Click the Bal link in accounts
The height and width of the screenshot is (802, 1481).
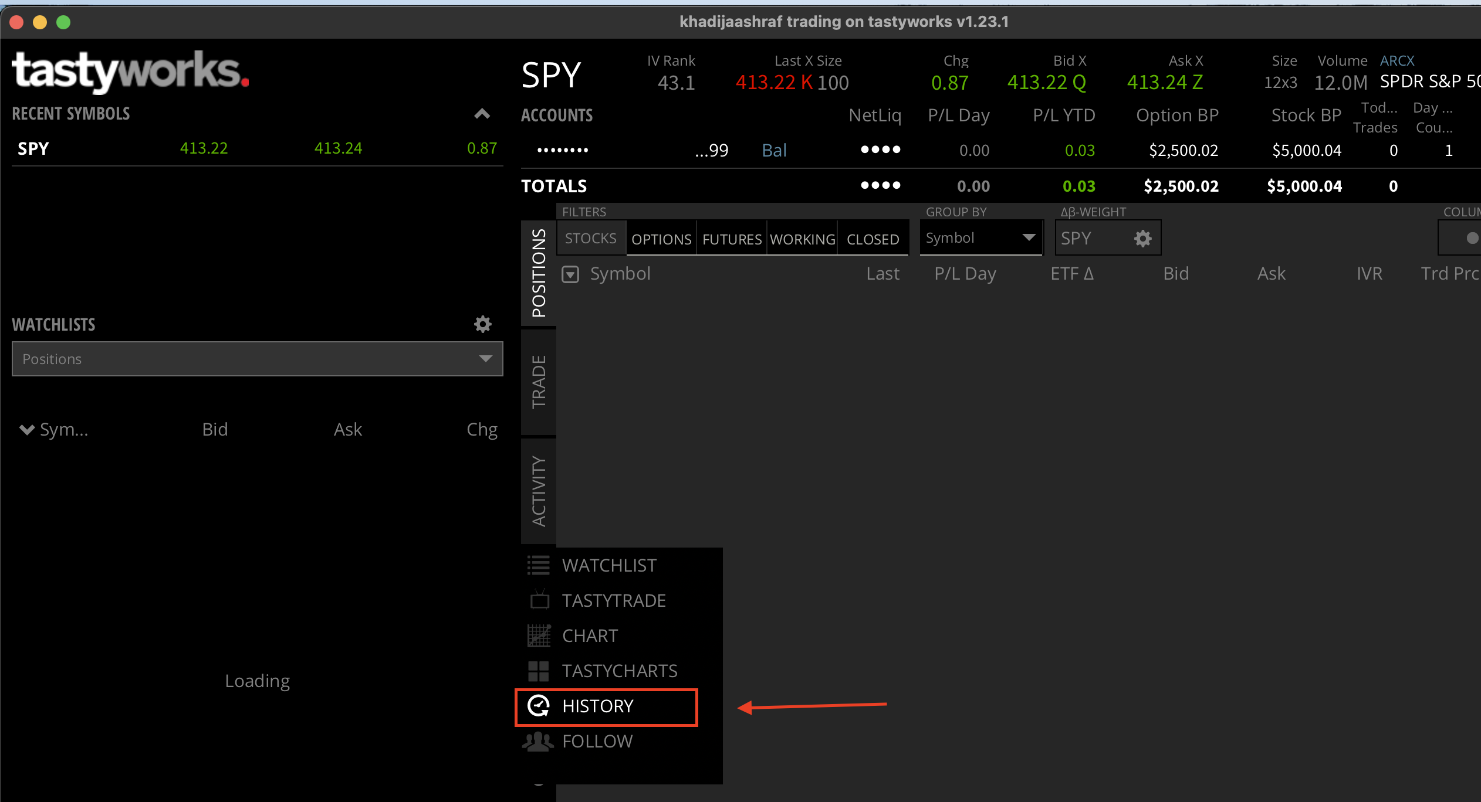tap(774, 151)
